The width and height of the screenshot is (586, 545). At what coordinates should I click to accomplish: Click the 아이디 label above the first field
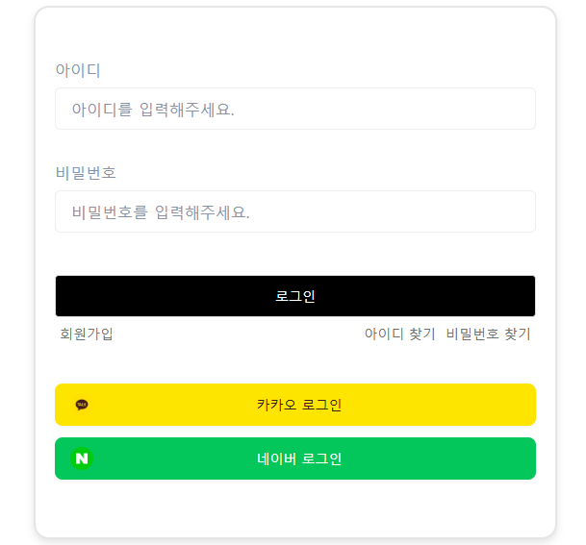(78, 70)
